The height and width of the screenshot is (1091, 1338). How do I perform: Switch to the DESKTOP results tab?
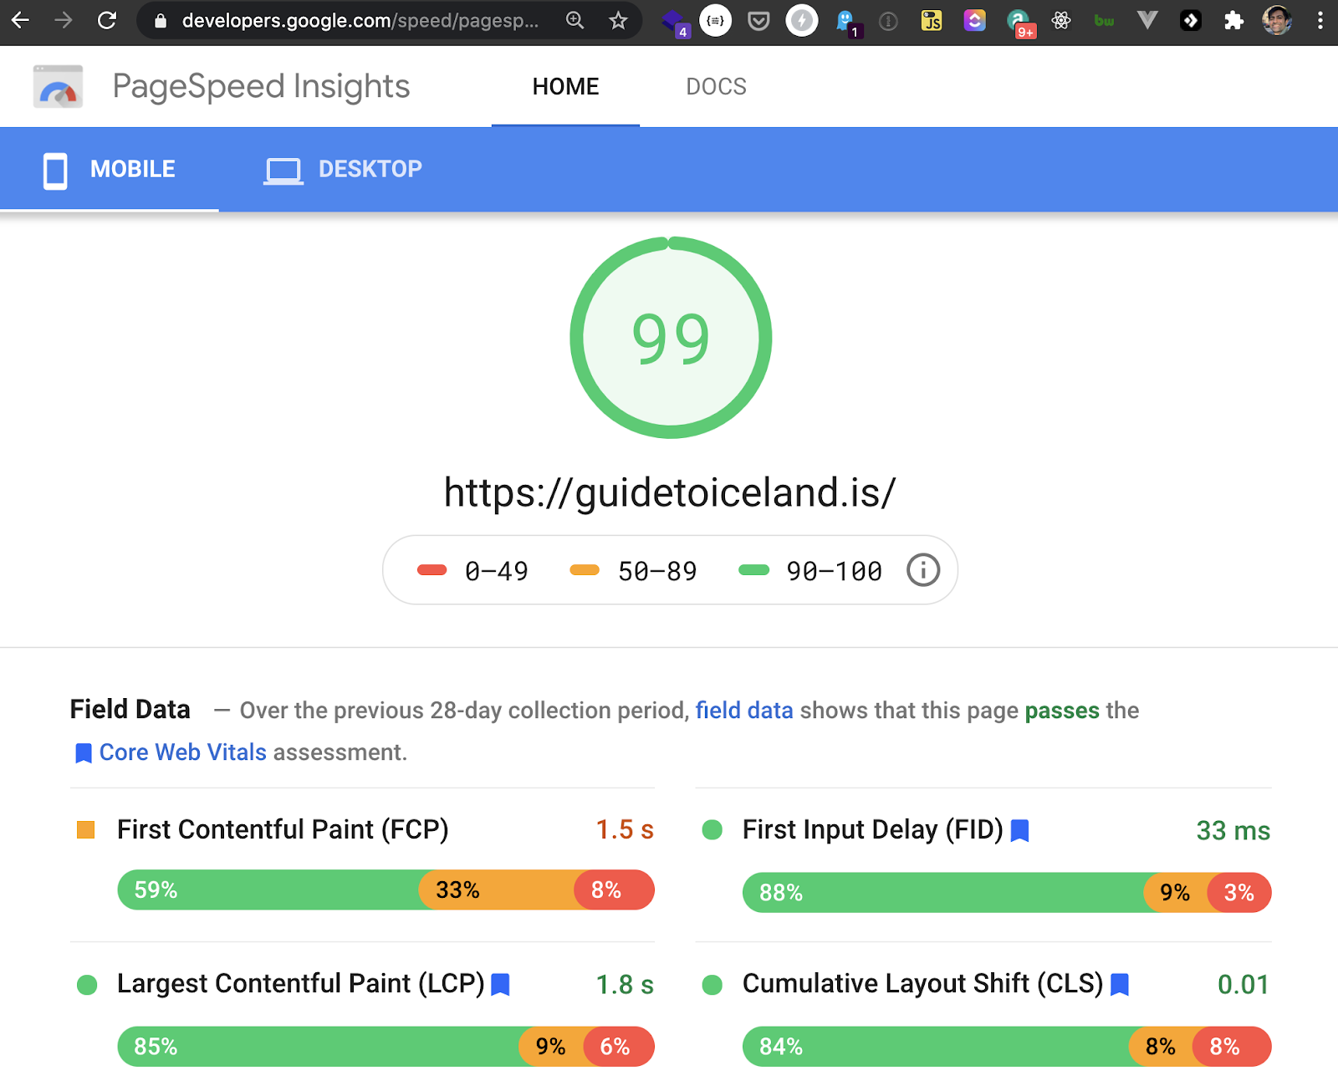point(343,169)
